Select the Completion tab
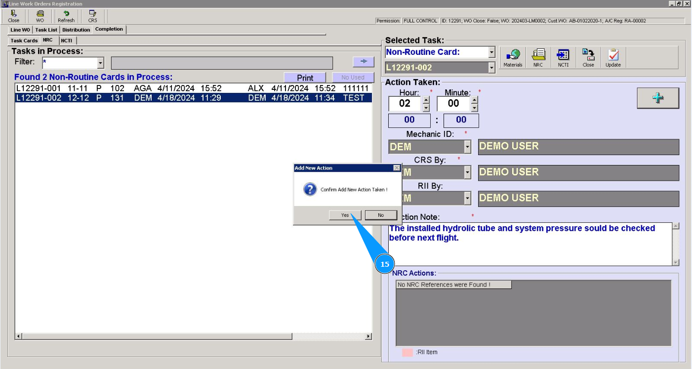Viewport: 692px width, 369px height. (x=109, y=29)
